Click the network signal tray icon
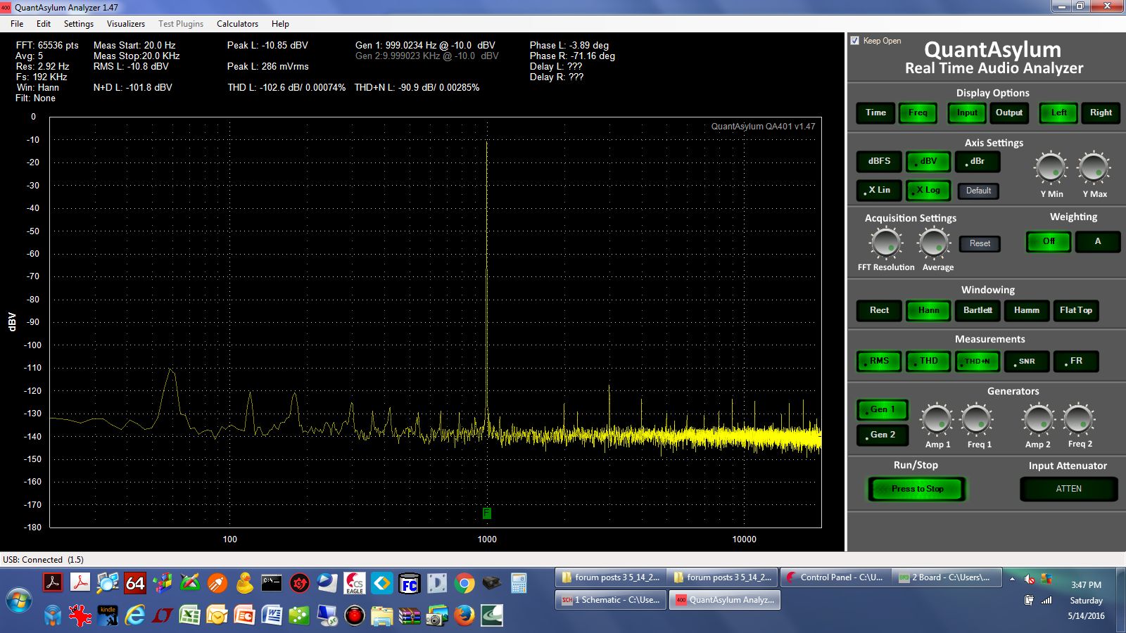Screen dimensions: 1126x633 (x=1046, y=600)
